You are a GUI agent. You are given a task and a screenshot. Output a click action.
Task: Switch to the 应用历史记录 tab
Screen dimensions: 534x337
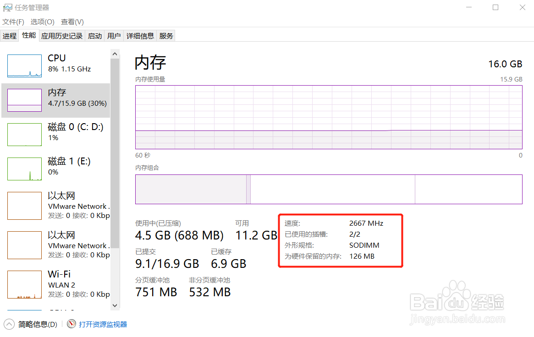pyautogui.click(x=61, y=36)
